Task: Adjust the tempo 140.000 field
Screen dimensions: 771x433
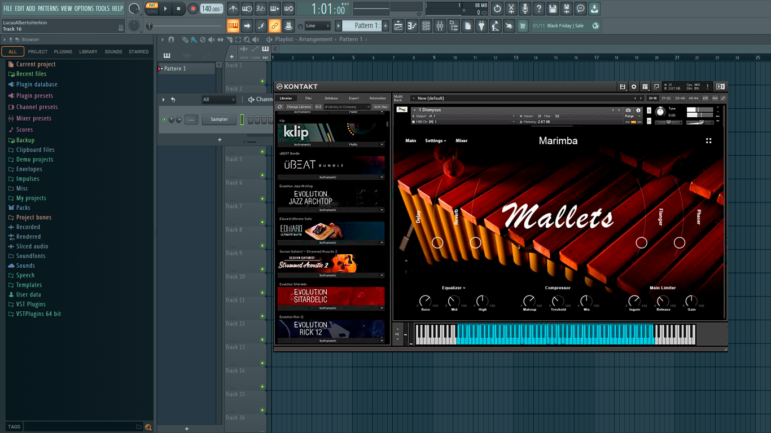Action: click(x=212, y=9)
